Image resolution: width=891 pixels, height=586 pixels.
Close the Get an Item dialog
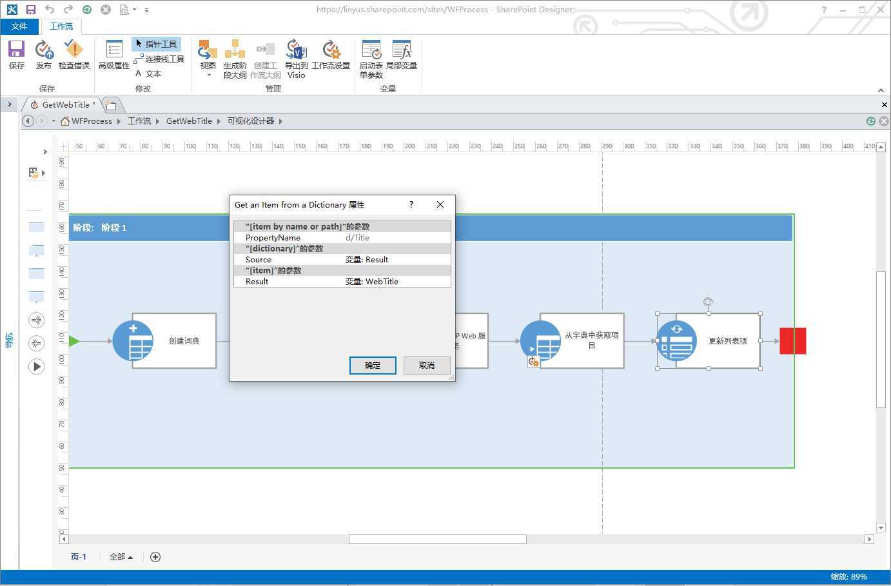[x=440, y=204]
